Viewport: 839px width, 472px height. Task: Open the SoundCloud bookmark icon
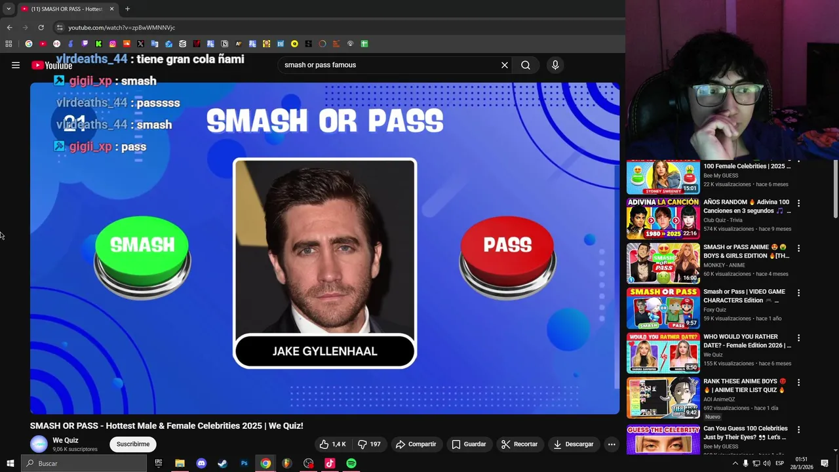[x=127, y=44]
